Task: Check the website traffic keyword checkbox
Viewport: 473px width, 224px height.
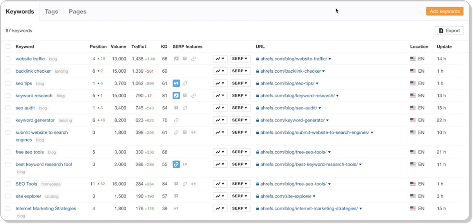Action: point(8,59)
